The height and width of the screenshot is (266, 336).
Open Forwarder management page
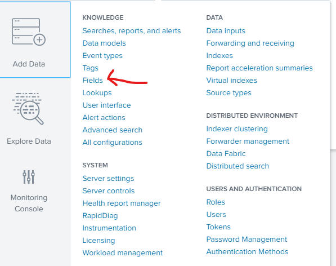tap(248, 141)
